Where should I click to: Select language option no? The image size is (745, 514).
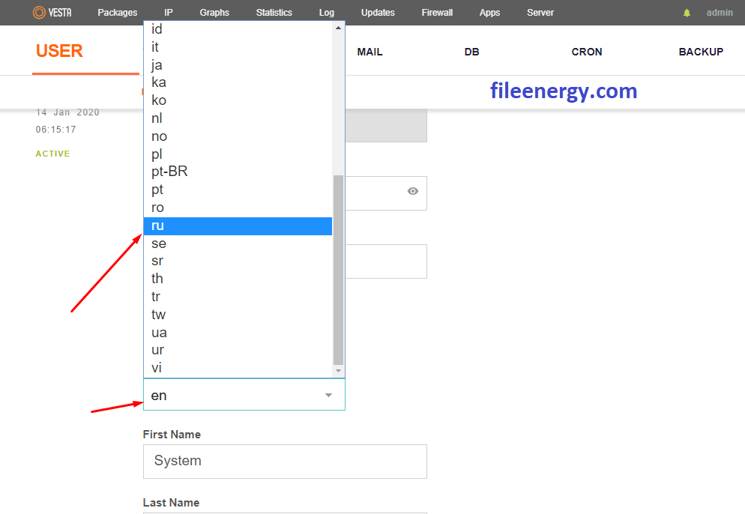238,136
